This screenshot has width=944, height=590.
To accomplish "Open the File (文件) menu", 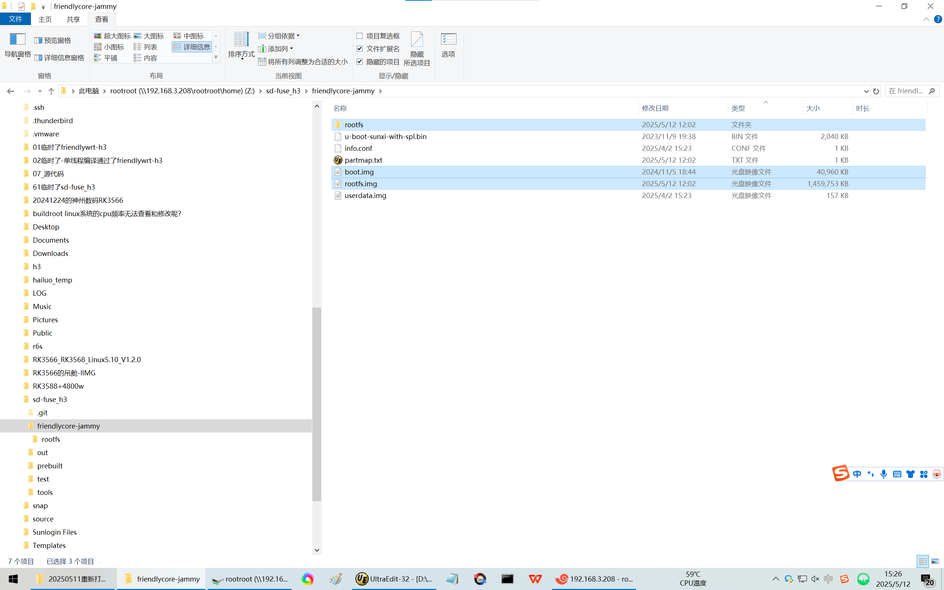I will tap(15, 19).
